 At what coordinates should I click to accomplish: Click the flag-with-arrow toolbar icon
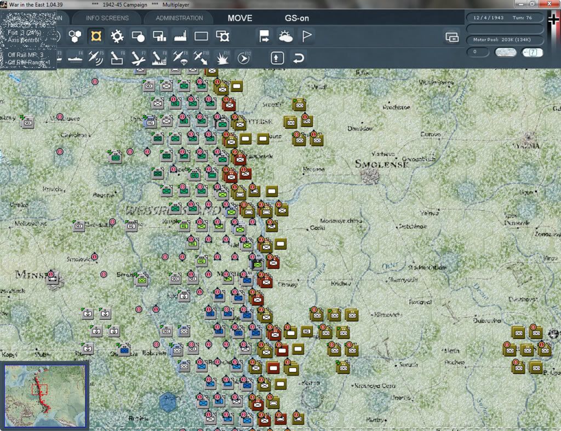[264, 36]
